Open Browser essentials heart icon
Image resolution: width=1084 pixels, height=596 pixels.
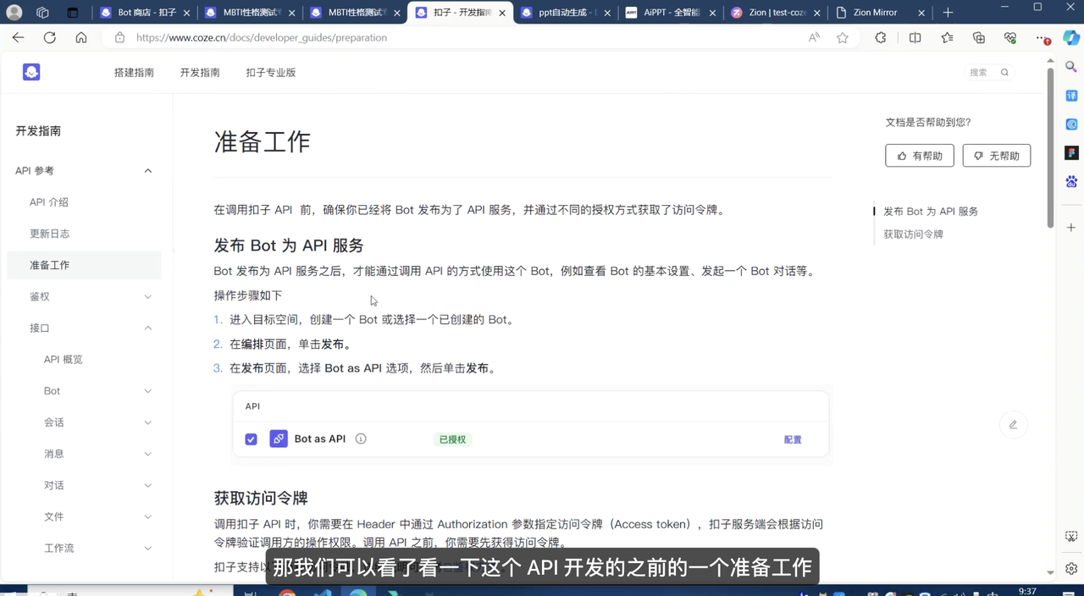tap(1010, 38)
